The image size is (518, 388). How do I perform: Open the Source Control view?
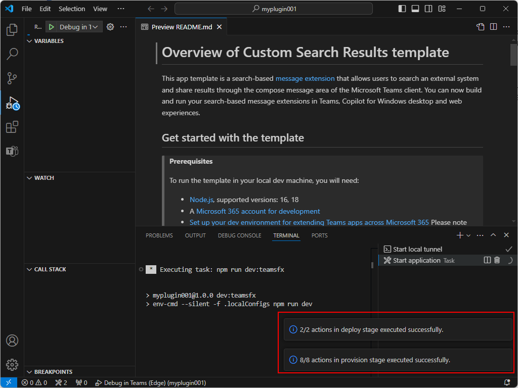[x=12, y=78]
